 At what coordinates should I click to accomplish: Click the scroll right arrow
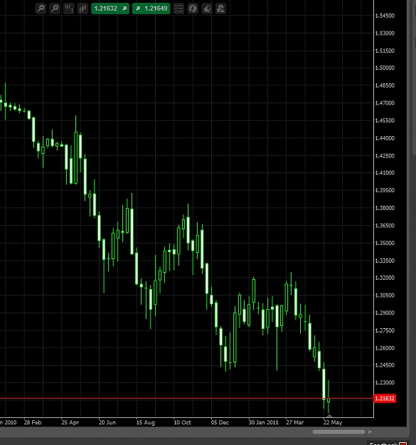(x=370, y=431)
